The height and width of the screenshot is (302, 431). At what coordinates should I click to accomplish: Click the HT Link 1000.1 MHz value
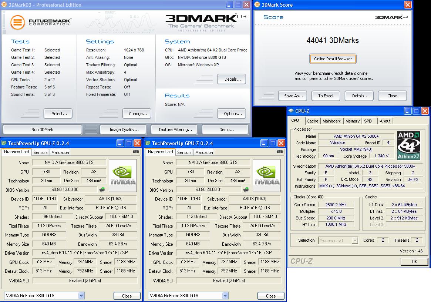click(x=336, y=224)
